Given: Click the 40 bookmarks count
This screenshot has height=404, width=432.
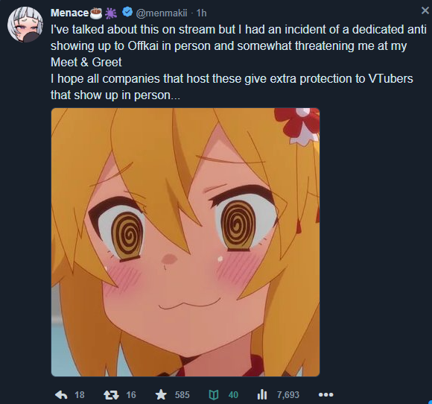Looking at the screenshot, I should 233,395.
